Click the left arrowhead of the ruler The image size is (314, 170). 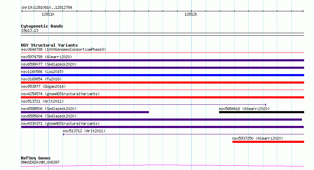click(22, 11)
